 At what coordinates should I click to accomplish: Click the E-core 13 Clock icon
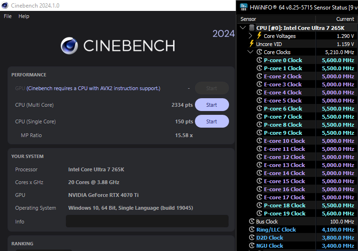point(259,165)
